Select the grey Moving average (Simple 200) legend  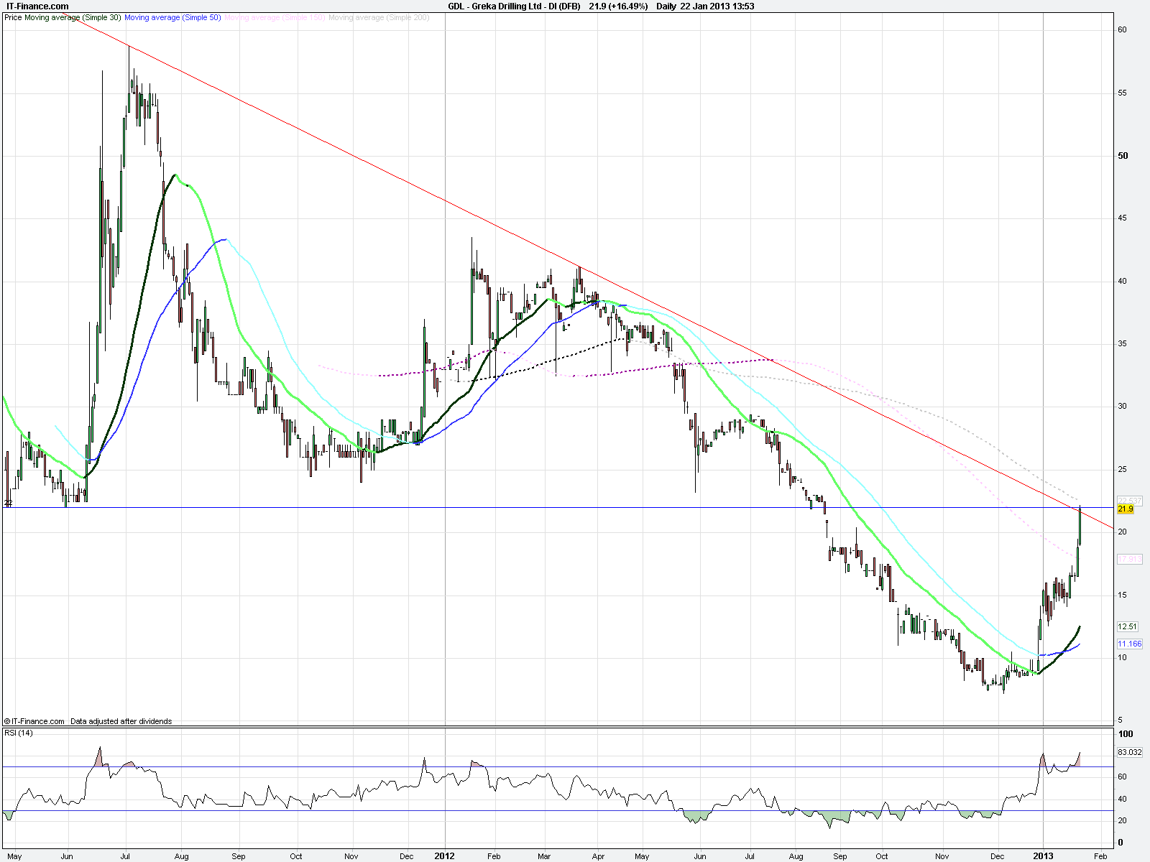pyautogui.click(x=379, y=17)
